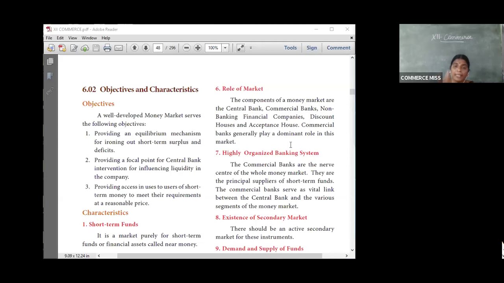The width and height of the screenshot is (504, 283).
Task: Show page thumbnails panel icon
Action: [x=50, y=62]
